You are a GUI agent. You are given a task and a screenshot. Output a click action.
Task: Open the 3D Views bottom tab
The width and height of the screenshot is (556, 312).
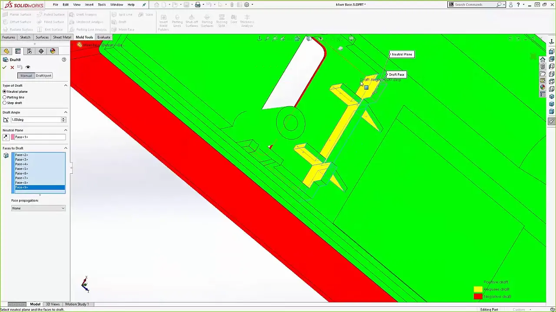click(53, 304)
